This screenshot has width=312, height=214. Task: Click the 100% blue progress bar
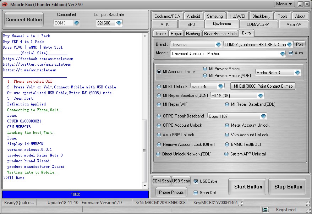(75, 194)
